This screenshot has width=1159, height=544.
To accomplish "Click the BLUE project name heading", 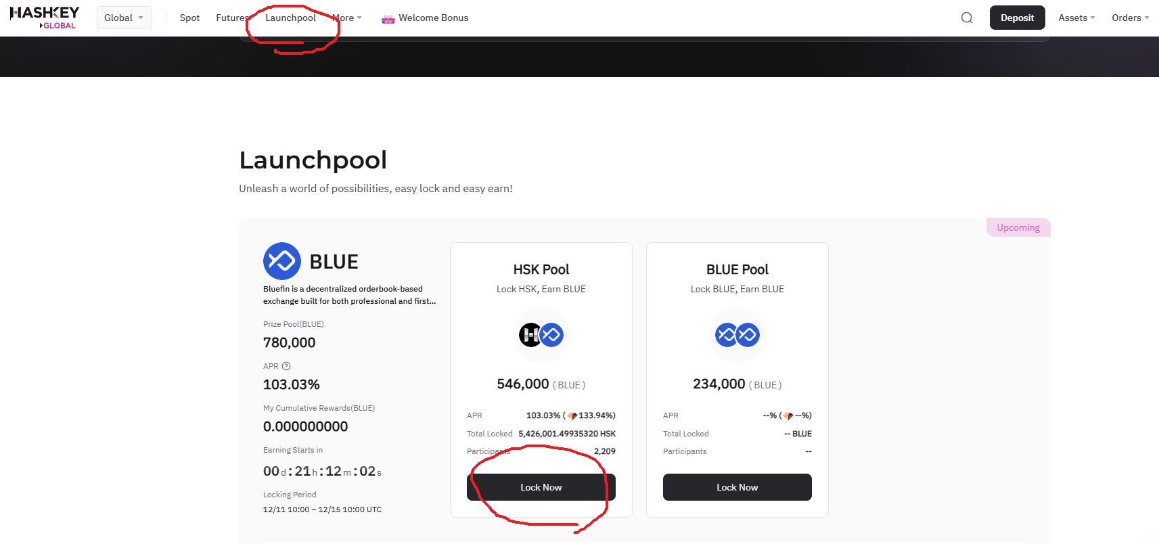I will [x=334, y=262].
